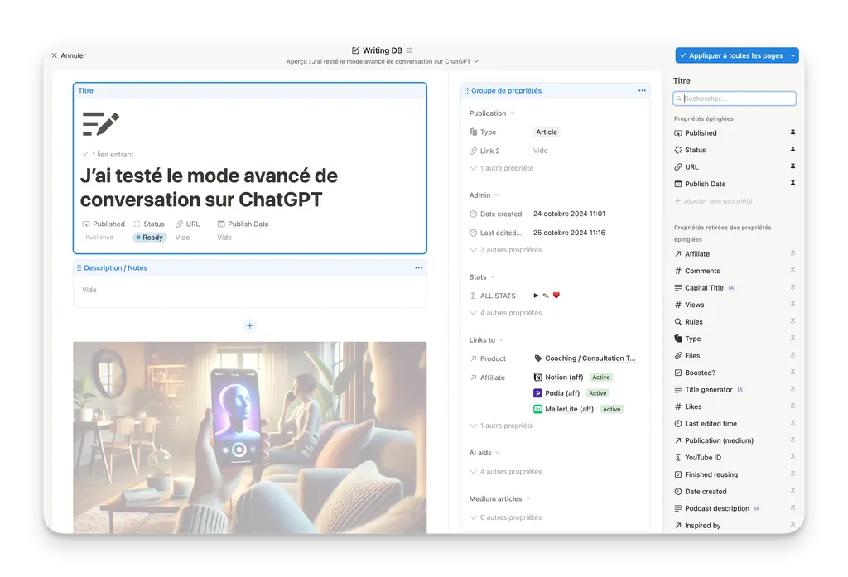Click the Annuler button
Screen dimensions: 848x577
pyautogui.click(x=69, y=55)
